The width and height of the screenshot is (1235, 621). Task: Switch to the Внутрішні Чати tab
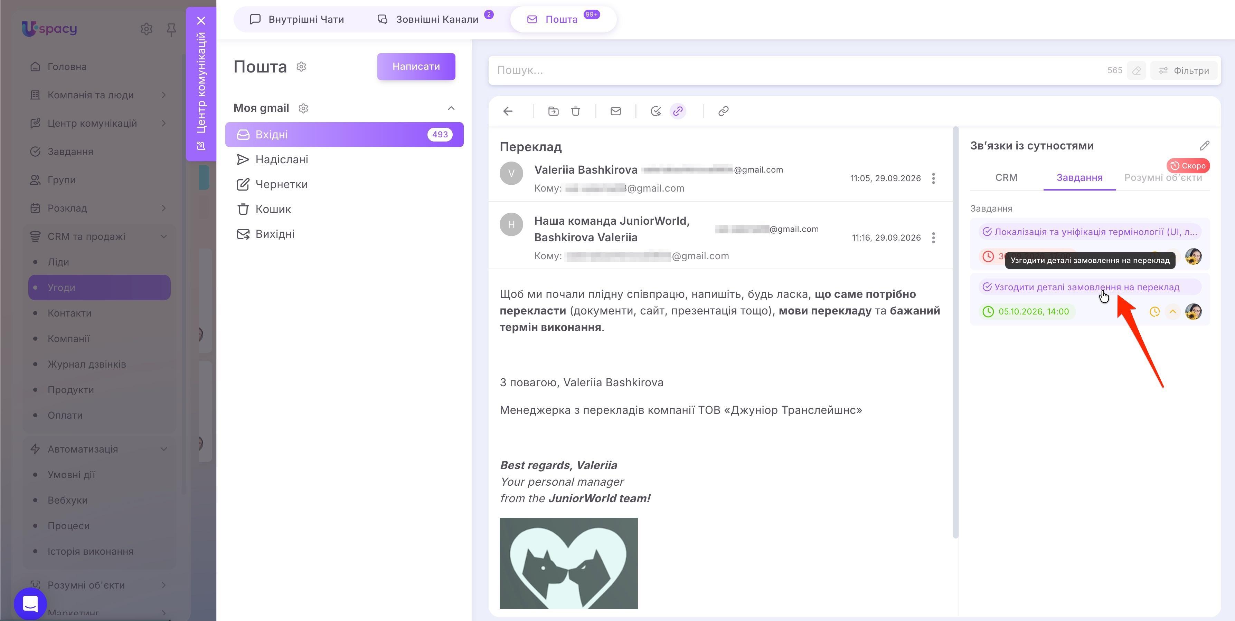click(x=297, y=20)
